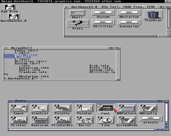The image size is (171, 136).
Task: Click "Prefs.info" in the shell output
Action: click(100, 68)
